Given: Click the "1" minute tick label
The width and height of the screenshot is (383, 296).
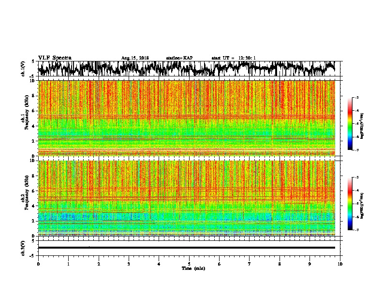Looking at the screenshot, I should (68, 264).
